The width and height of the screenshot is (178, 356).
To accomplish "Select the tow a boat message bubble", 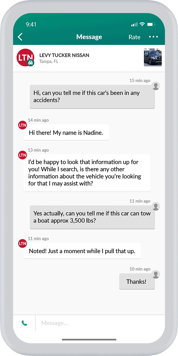I will point(92,217).
